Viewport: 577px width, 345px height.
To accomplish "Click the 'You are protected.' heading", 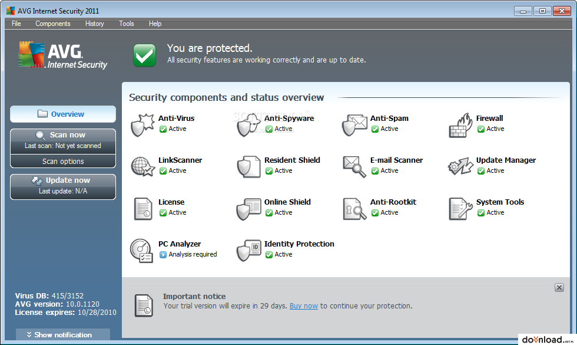I will [x=210, y=48].
